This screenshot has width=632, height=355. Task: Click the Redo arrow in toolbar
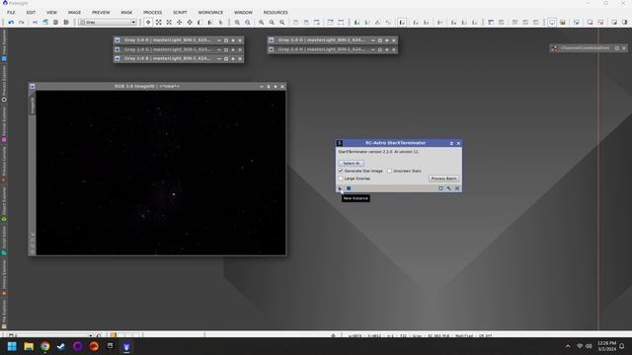click(x=22, y=22)
